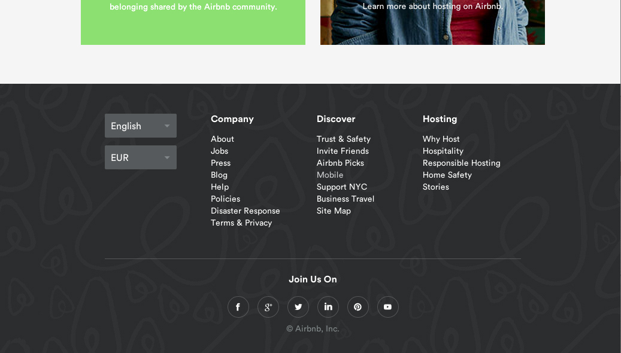Viewport: 621px width, 353px height.
Task: Expand the English language dropdown
Action: [141, 126]
